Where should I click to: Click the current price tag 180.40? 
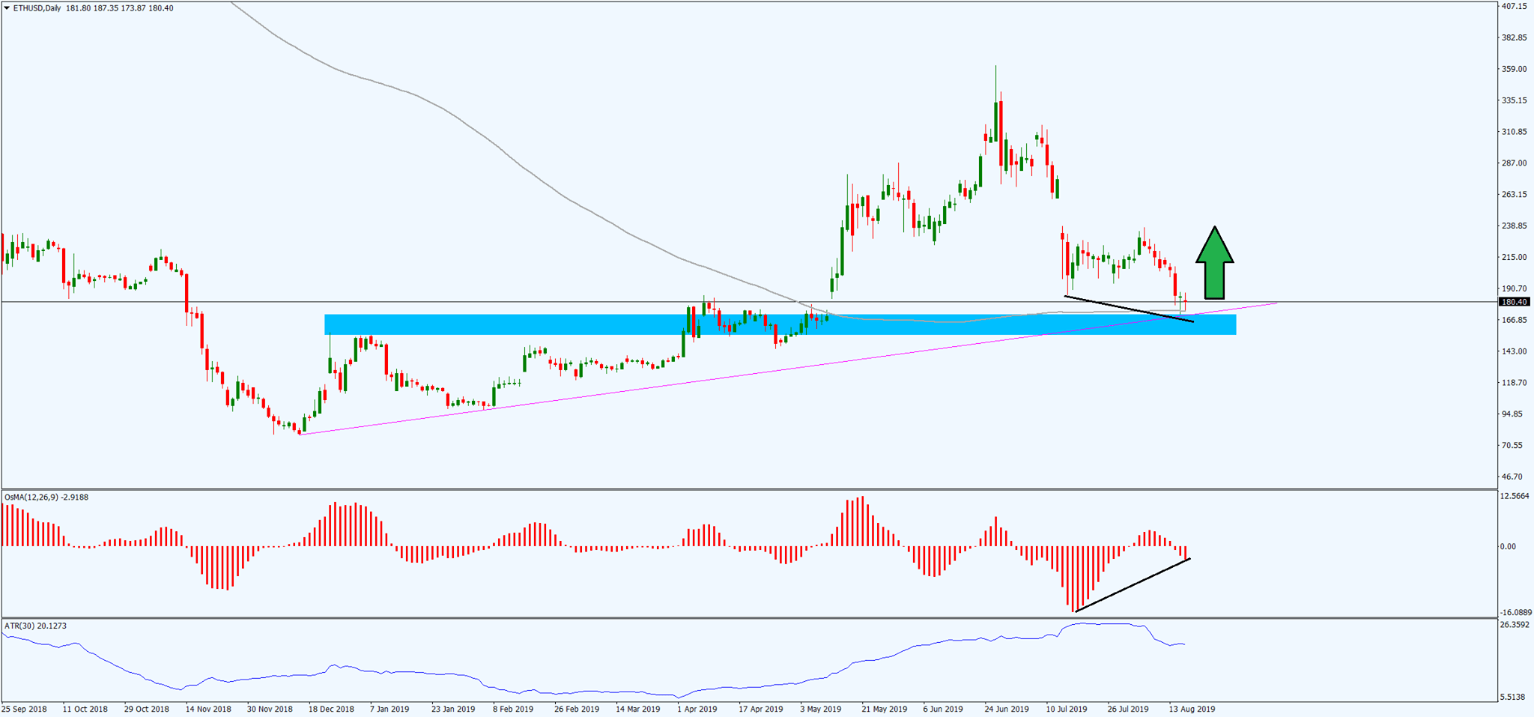pos(1513,302)
